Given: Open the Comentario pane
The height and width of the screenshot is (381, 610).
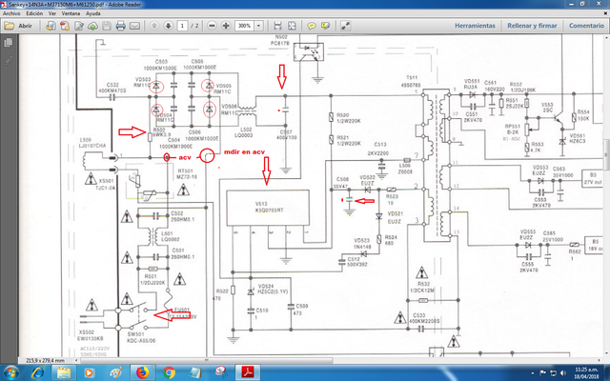Looking at the screenshot, I should 586,26.
